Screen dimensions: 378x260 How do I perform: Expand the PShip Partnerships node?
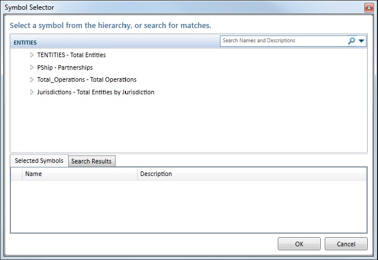[32, 67]
